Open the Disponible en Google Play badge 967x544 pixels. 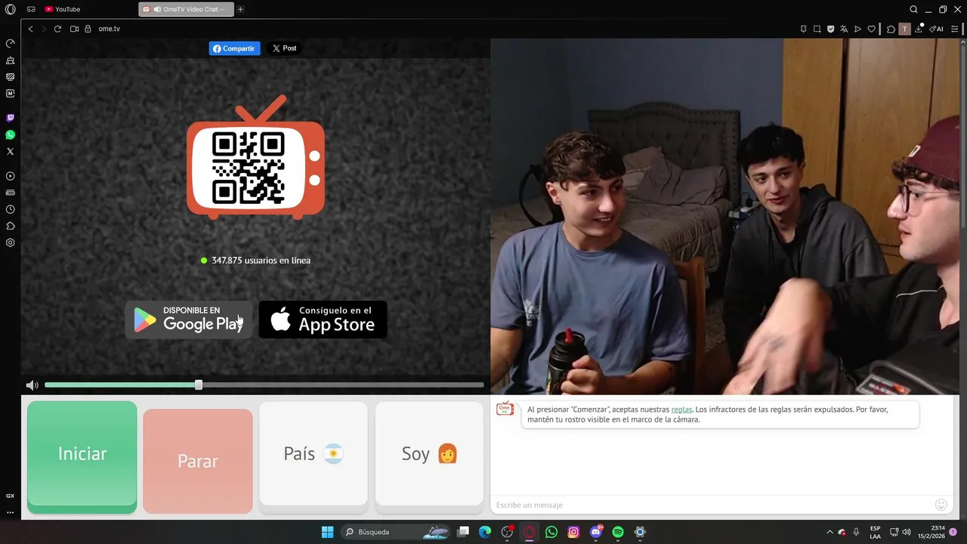pos(189,320)
